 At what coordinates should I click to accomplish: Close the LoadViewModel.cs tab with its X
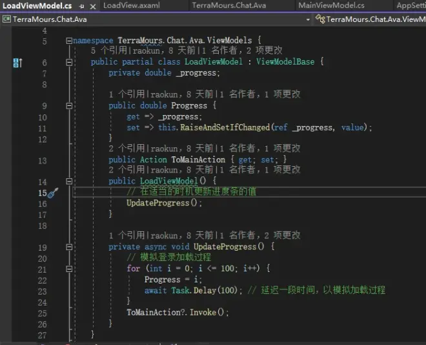point(92,6)
